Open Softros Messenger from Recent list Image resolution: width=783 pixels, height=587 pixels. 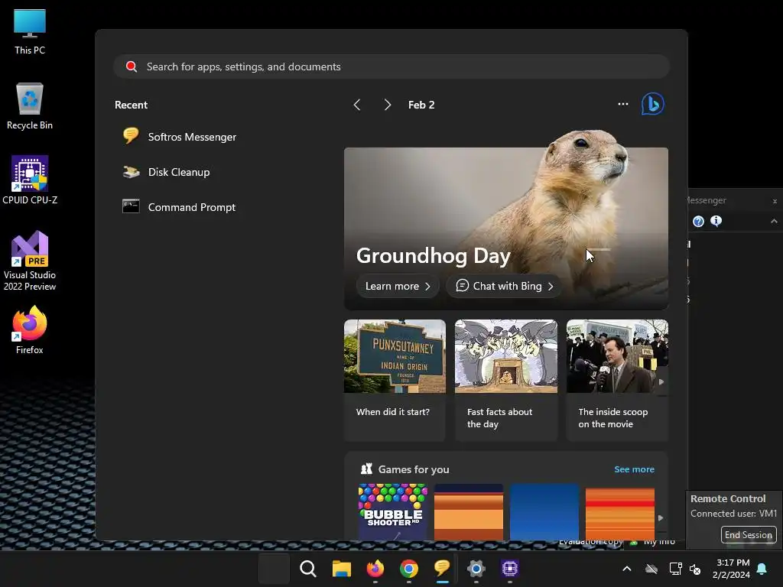pyautogui.click(x=180, y=137)
